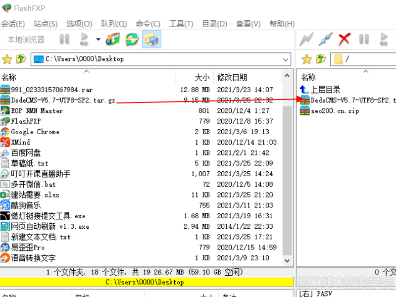Viewport: 396px width, 297px height.
Task: Open the 站点(S) menu
Action: pos(46,24)
